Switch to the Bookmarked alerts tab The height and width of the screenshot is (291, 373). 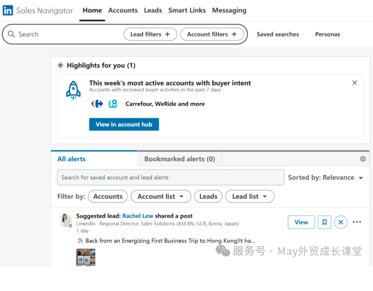(x=179, y=159)
